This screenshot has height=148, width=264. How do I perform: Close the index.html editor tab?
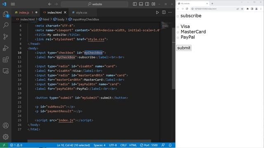point(65,12)
